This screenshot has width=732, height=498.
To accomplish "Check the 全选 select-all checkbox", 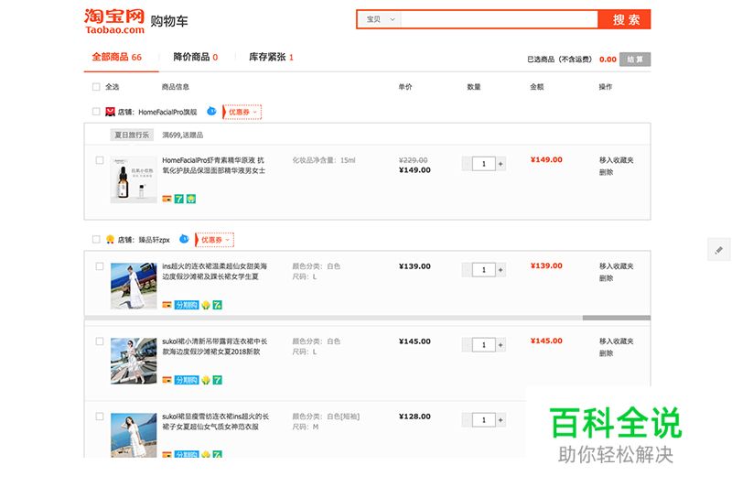I will (96, 87).
